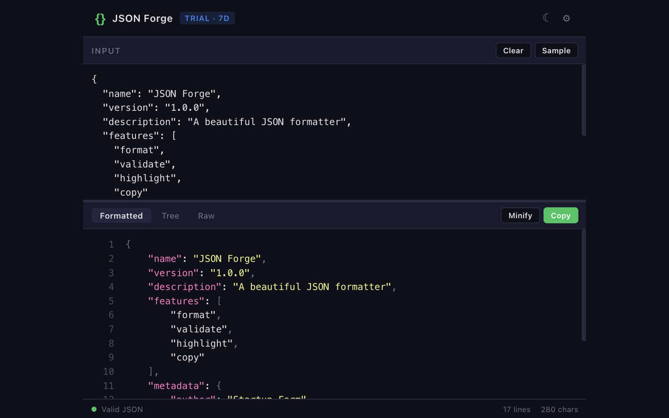Image resolution: width=669 pixels, height=418 pixels.
Task: Clear the input with the Clear button
Action: tap(513, 51)
